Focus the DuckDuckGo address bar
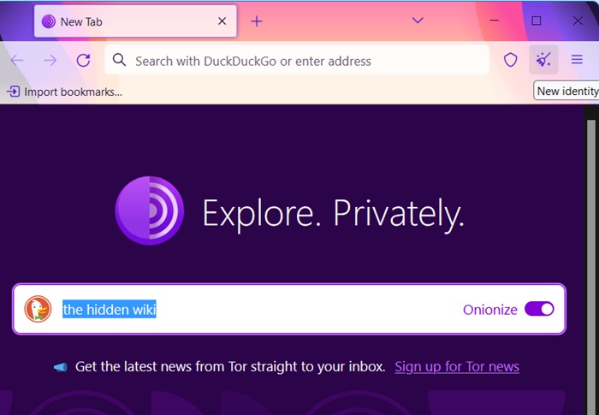Screen dimensions: 599x415 [297, 60]
